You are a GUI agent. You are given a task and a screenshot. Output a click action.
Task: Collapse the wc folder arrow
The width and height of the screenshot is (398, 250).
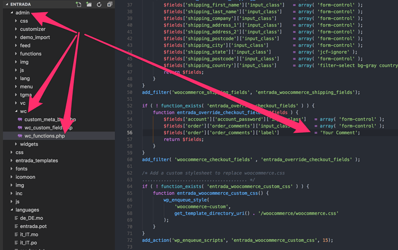16,111
